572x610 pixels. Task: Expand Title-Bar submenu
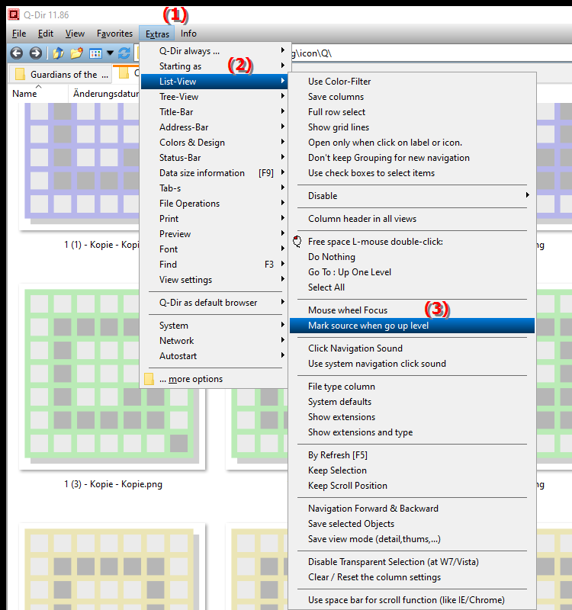[x=215, y=111]
